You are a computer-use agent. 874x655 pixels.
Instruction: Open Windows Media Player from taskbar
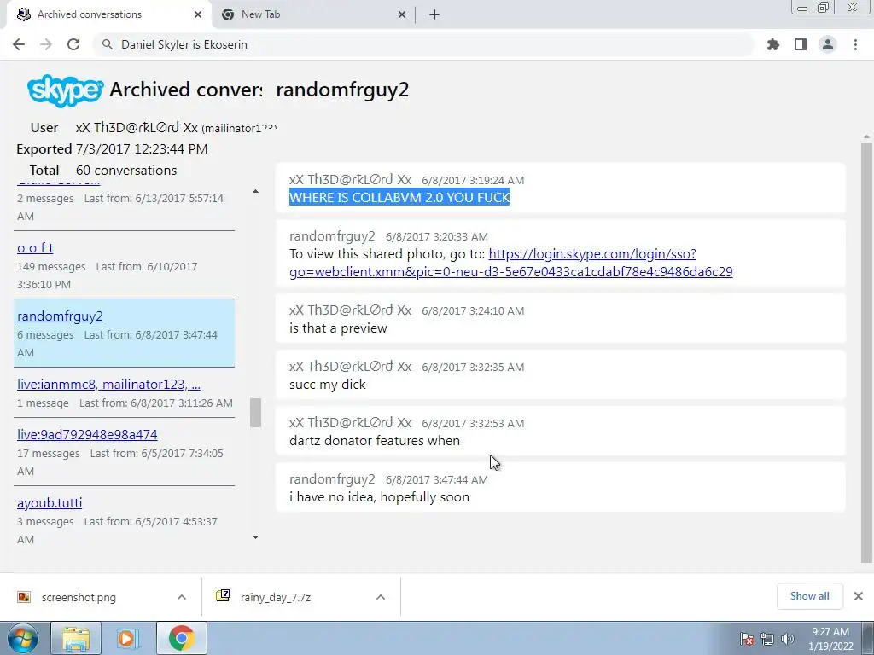click(x=128, y=638)
